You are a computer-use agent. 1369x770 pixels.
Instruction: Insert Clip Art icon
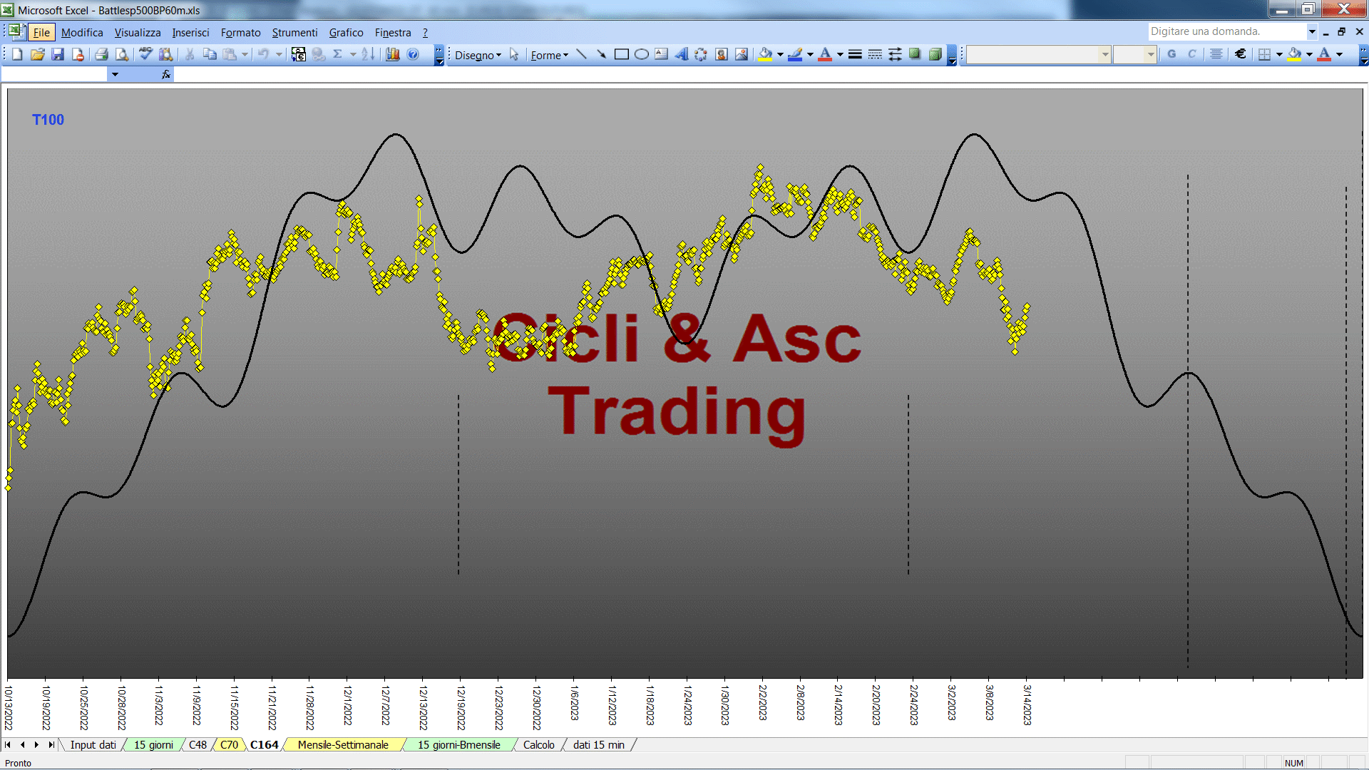721,54
